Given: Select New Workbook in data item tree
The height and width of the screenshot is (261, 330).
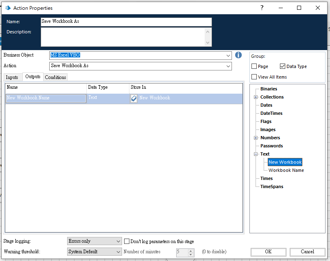Looking at the screenshot, I should 285,162.
